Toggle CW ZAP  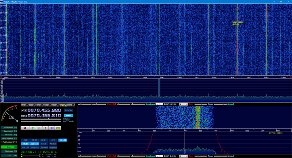coord(25,147)
